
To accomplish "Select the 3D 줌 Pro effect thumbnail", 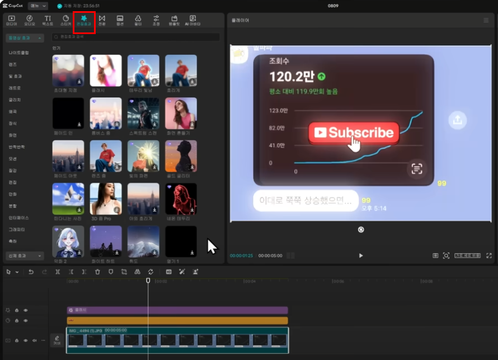I will [106, 199].
